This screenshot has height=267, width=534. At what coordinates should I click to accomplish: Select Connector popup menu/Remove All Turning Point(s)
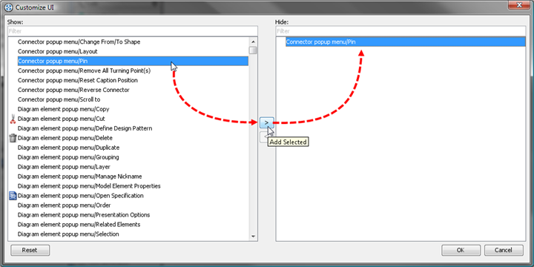[84, 71]
